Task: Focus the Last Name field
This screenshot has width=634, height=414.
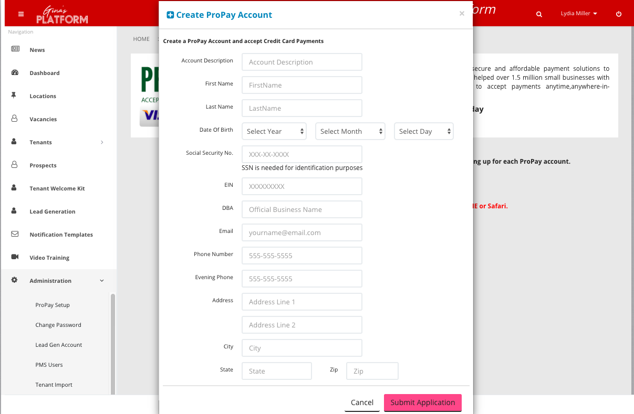Action: tap(302, 108)
